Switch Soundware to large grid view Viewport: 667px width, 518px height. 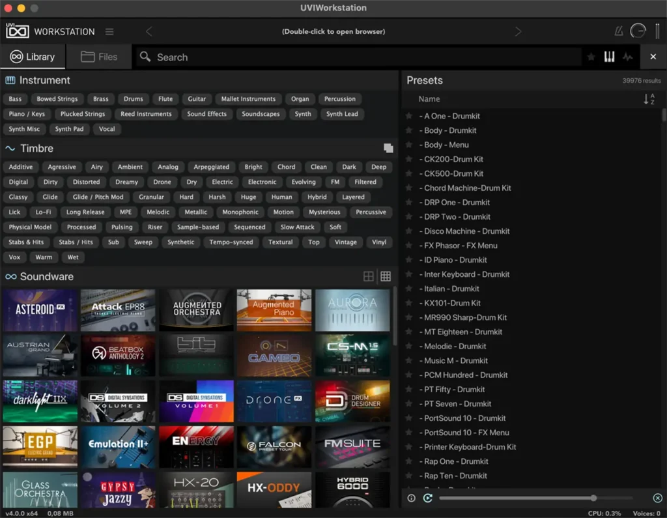pyautogui.click(x=369, y=276)
